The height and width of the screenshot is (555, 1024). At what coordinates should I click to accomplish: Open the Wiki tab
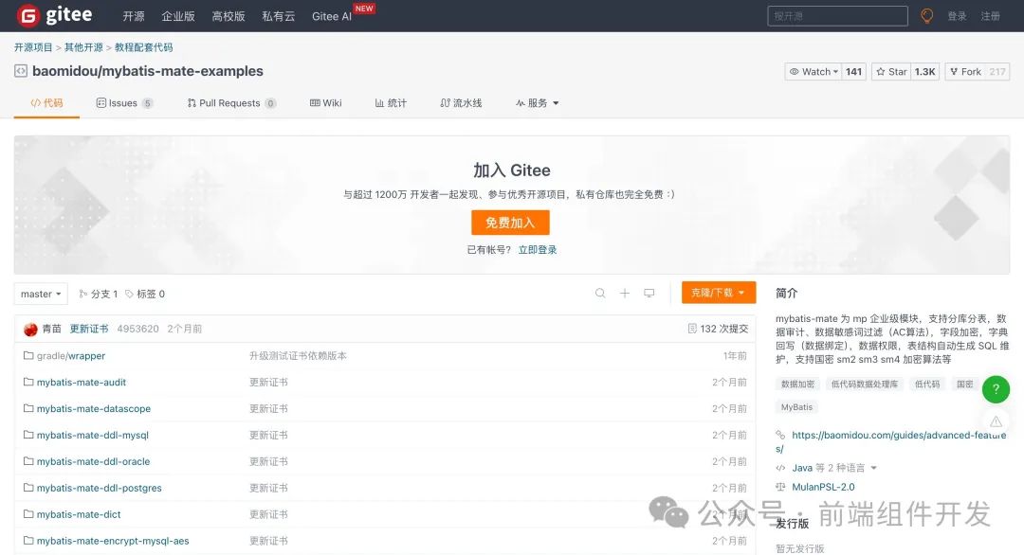pos(325,103)
